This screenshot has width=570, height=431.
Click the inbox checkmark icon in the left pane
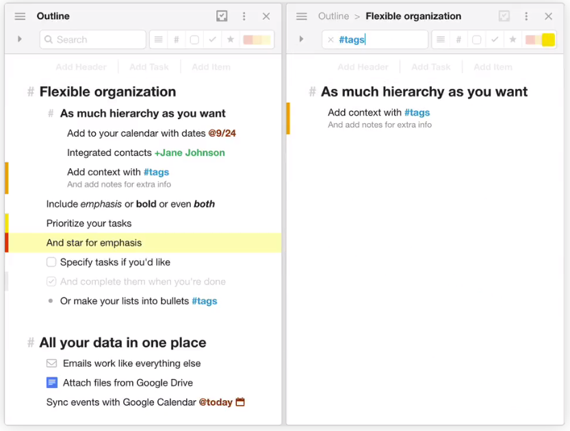[221, 16]
